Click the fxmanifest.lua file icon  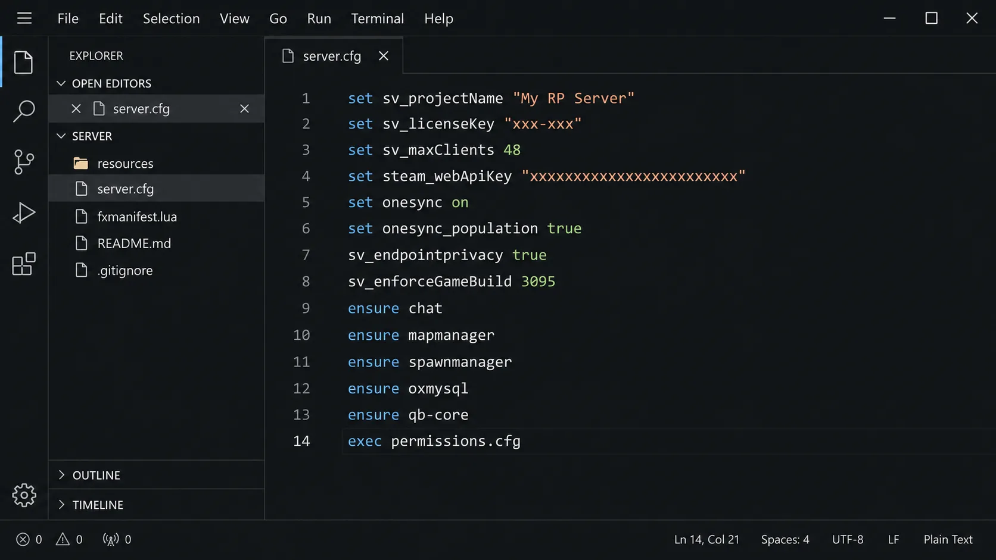coord(81,217)
